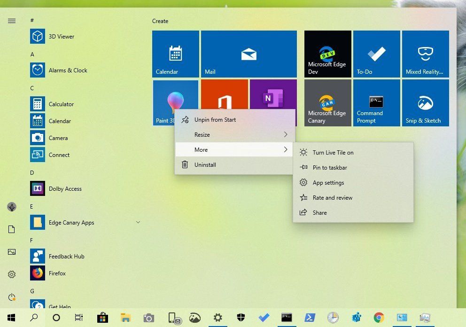The height and width of the screenshot is (327, 466).
Task: Toggle the Cortana listening button
Action: [x=56, y=317]
